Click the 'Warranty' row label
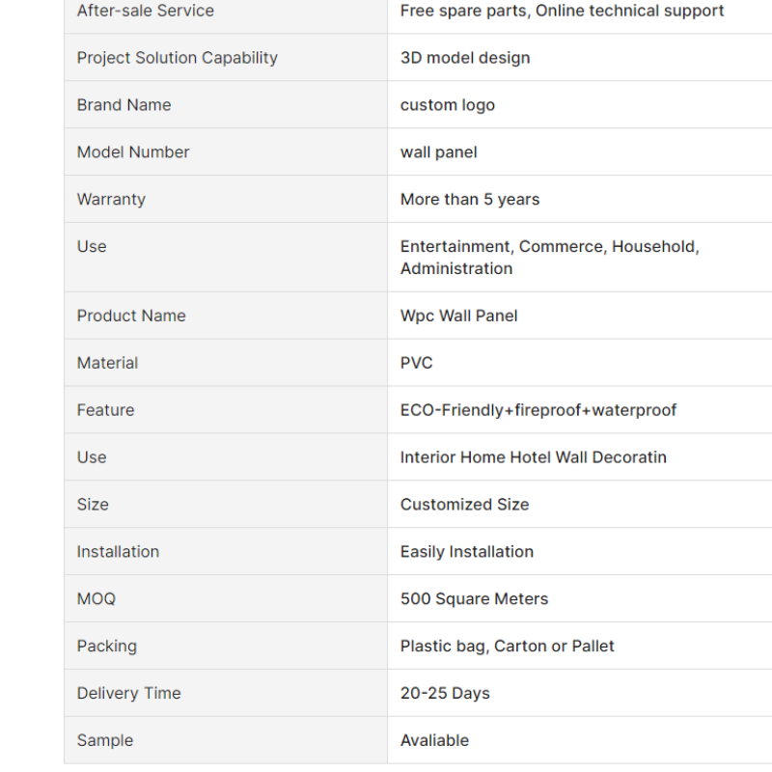The height and width of the screenshot is (772, 772). (x=111, y=200)
